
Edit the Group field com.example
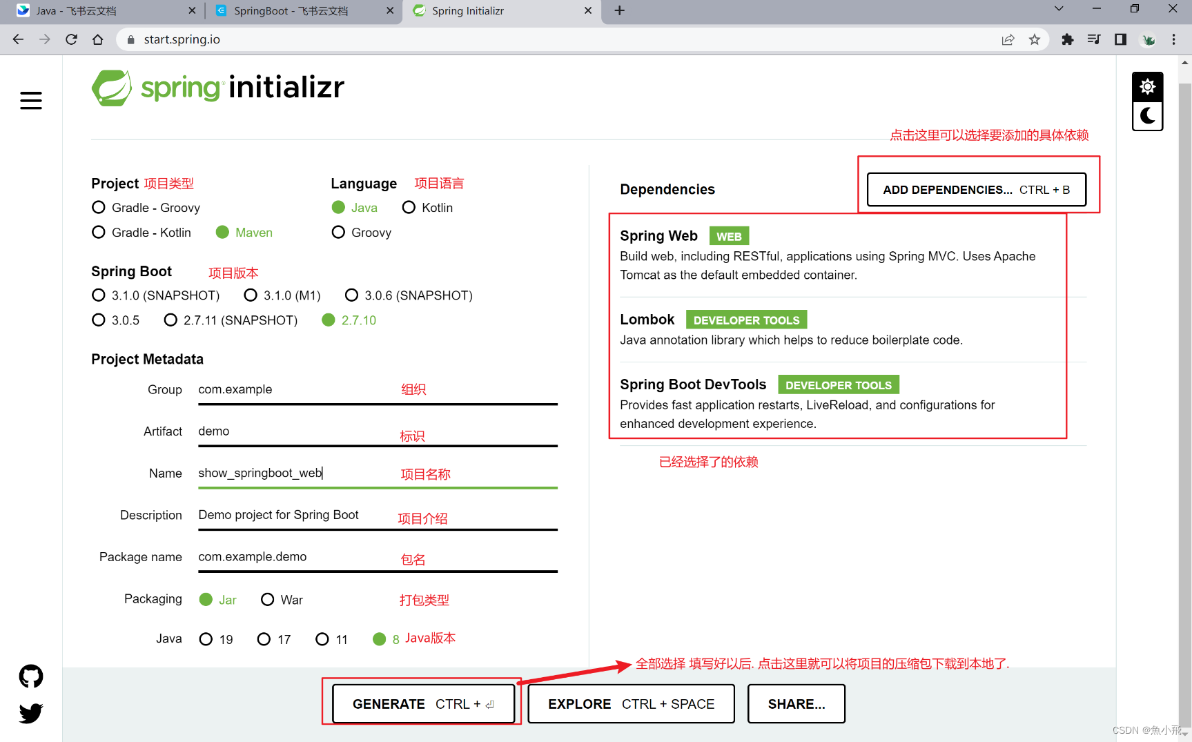coord(378,390)
